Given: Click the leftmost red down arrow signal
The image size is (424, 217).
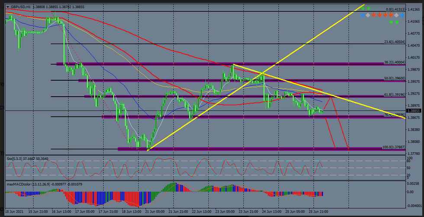Looking at the screenshot, I should coord(374,15).
